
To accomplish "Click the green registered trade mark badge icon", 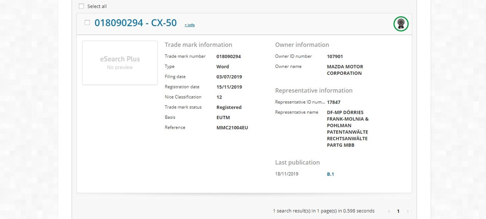I will tap(401, 24).
